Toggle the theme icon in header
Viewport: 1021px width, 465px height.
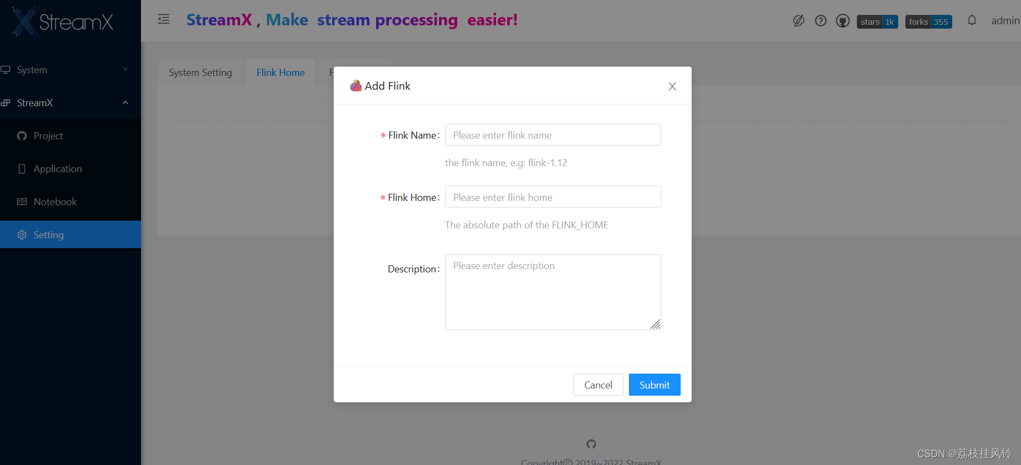point(799,21)
